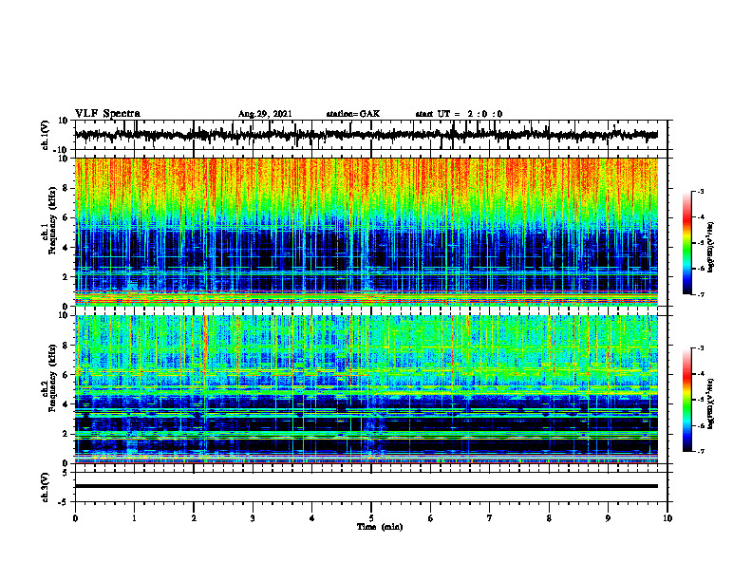Click the "2" kHz tick of ch.1 spectrogram
The image size is (752, 581).
pyautogui.click(x=66, y=276)
